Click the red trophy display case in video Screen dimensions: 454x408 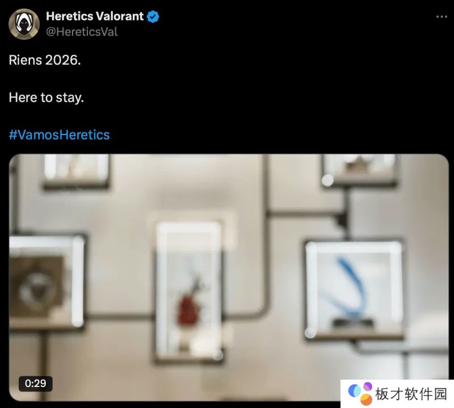[x=189, y=292]
